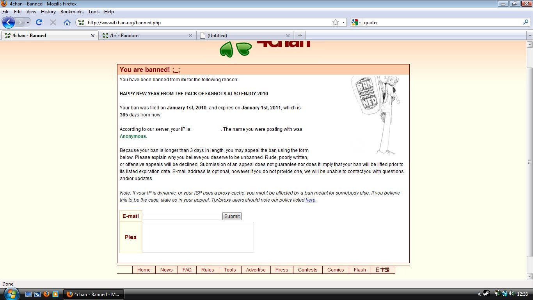Click the Steam tray icon
The height and width of the screenshot is (300, 533).
click(487, 294)
